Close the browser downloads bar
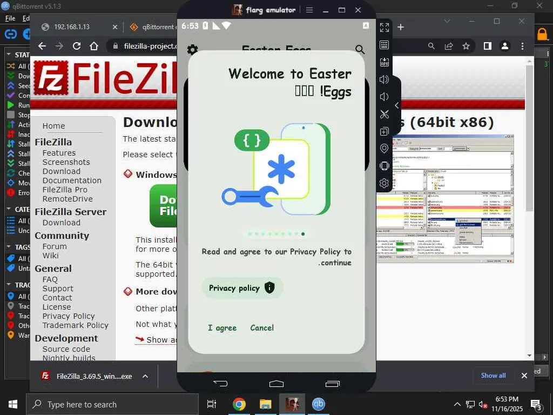Image resolution: width=553 pixels, height=415 pixels. (x=524, y=376)
